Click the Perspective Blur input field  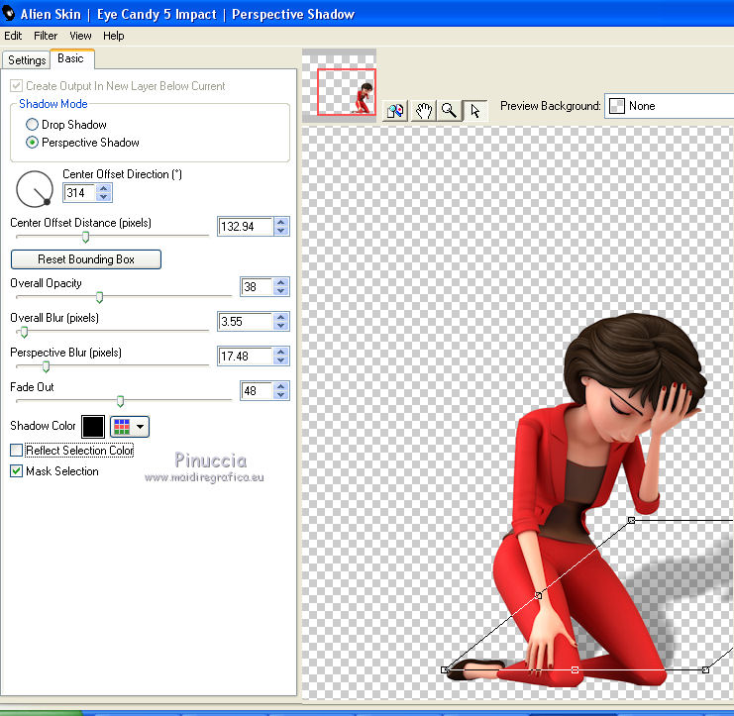(246, 357)
